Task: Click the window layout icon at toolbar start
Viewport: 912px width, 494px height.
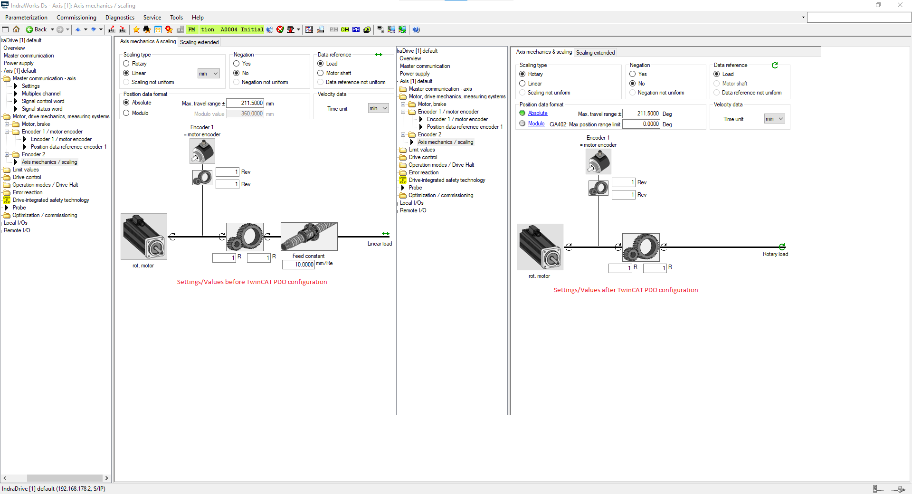Action: [x=6, y=29]
